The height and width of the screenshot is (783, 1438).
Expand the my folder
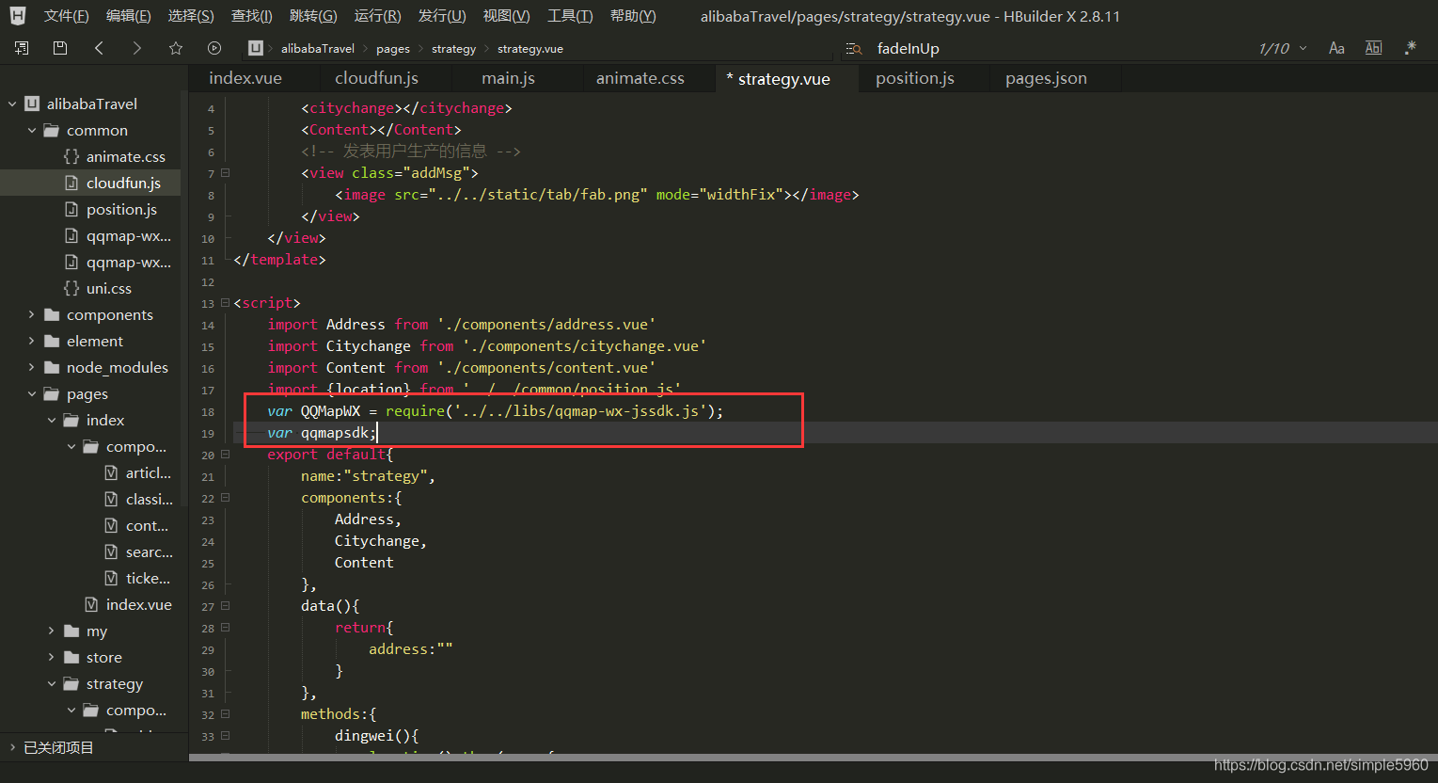(52, 631)
